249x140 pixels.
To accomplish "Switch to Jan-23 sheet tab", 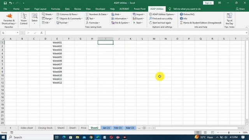I will (x=106, y=128).
